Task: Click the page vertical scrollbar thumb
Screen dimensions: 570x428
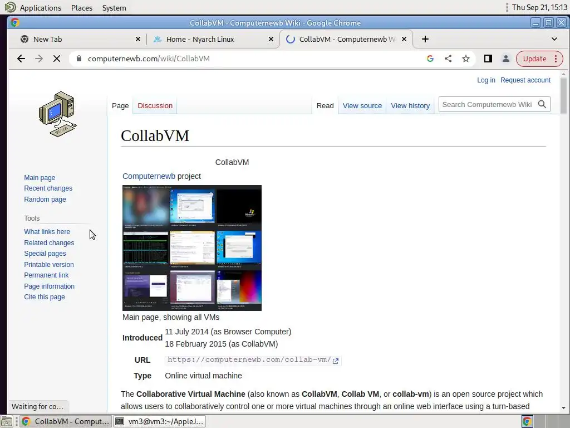Action: point(563,95)
